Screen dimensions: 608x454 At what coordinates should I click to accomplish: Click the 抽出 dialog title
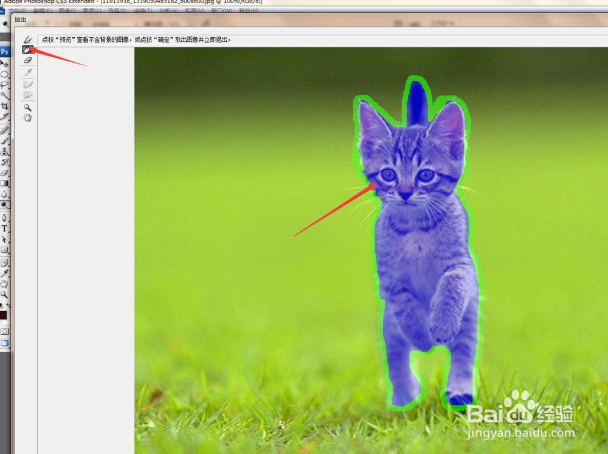coord(20,19)
